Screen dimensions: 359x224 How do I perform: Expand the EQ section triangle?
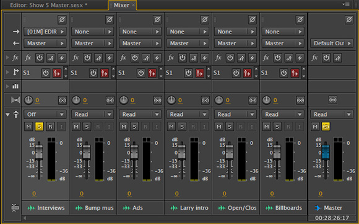tap(7, 86)
